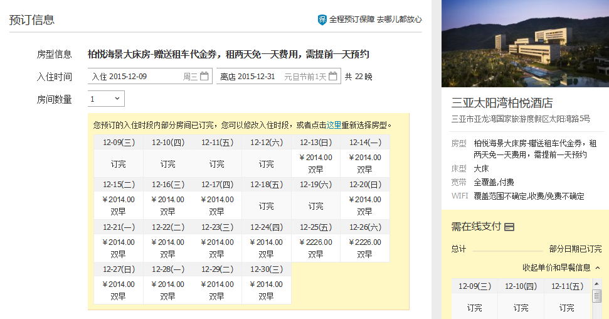Click the 这里 link to reselect room type
The image size is (609, 319).
334,125
